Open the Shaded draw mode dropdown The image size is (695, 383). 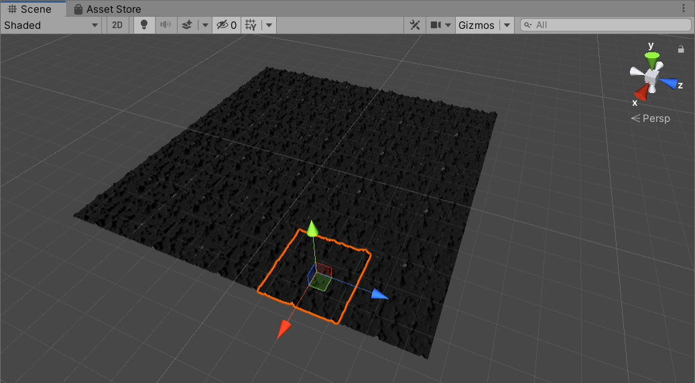pyautogui.click(x=51, y=25)
